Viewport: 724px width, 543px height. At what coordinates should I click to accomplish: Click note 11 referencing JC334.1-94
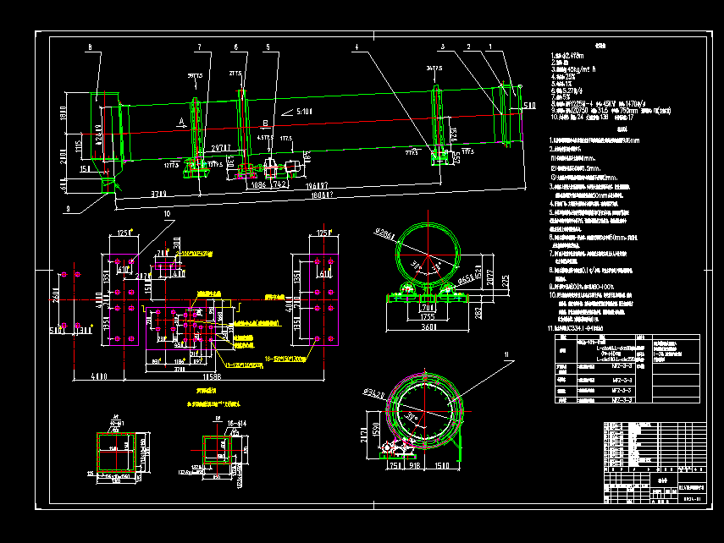coord(575,328)
